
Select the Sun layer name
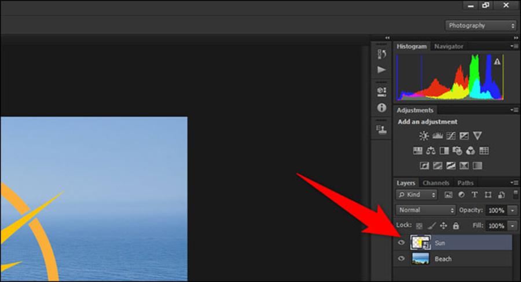coord(439,243)
